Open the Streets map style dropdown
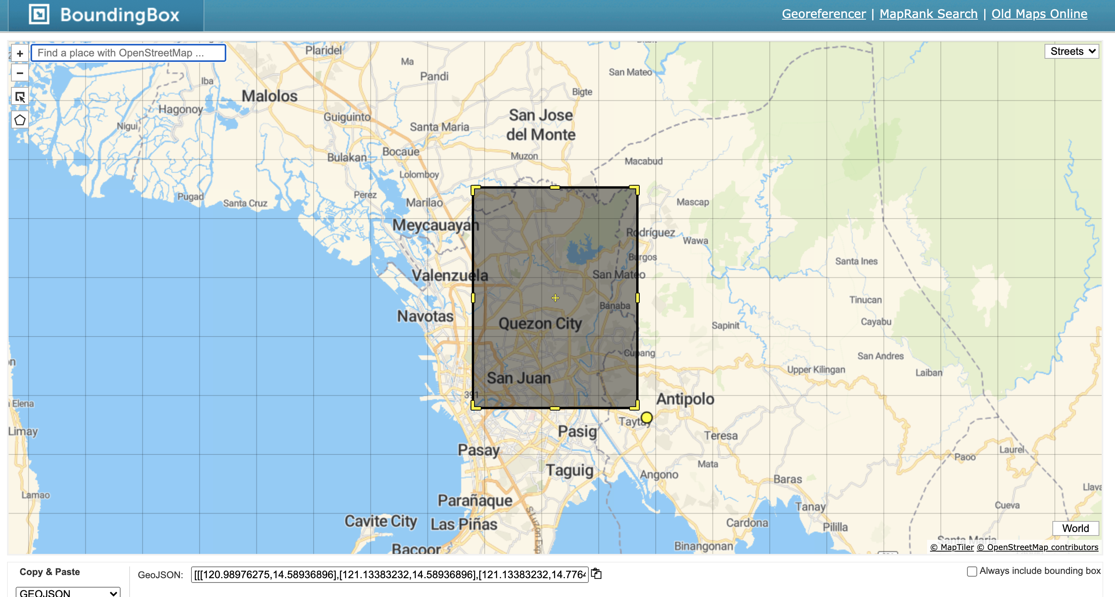The image size is (1115, 597). (x=1071, y=51)
